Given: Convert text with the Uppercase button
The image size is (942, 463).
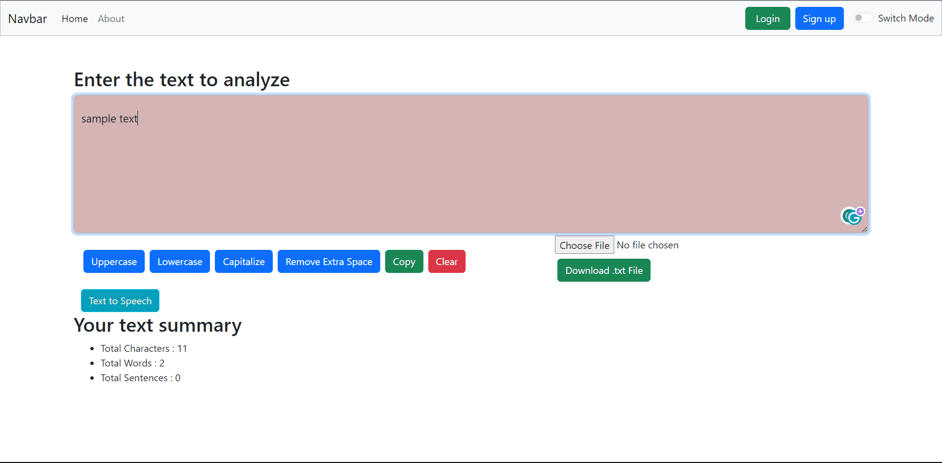Looking at the screenshot, I should pyautogui.click(x=114, y=262).
